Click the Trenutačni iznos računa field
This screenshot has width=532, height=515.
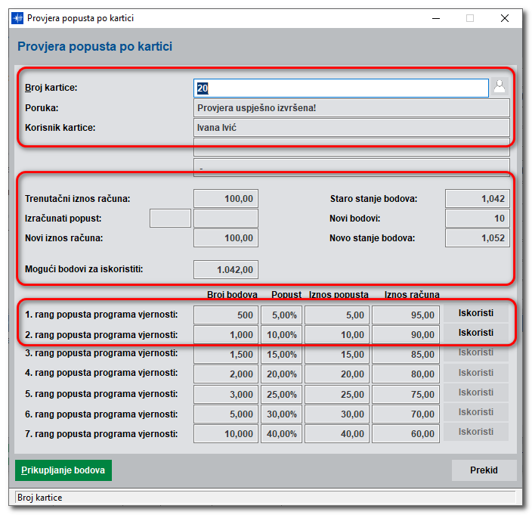click(226, 199)
